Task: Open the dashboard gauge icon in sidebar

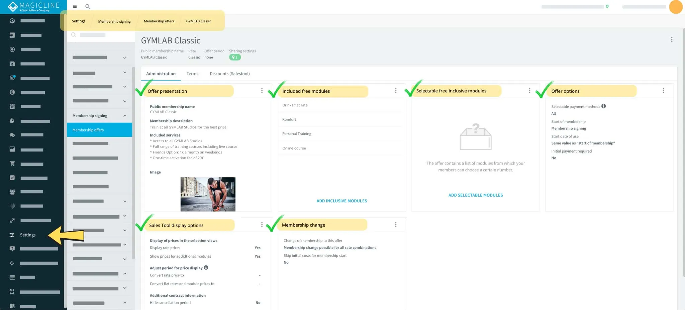Action: (x=12, y=21)
